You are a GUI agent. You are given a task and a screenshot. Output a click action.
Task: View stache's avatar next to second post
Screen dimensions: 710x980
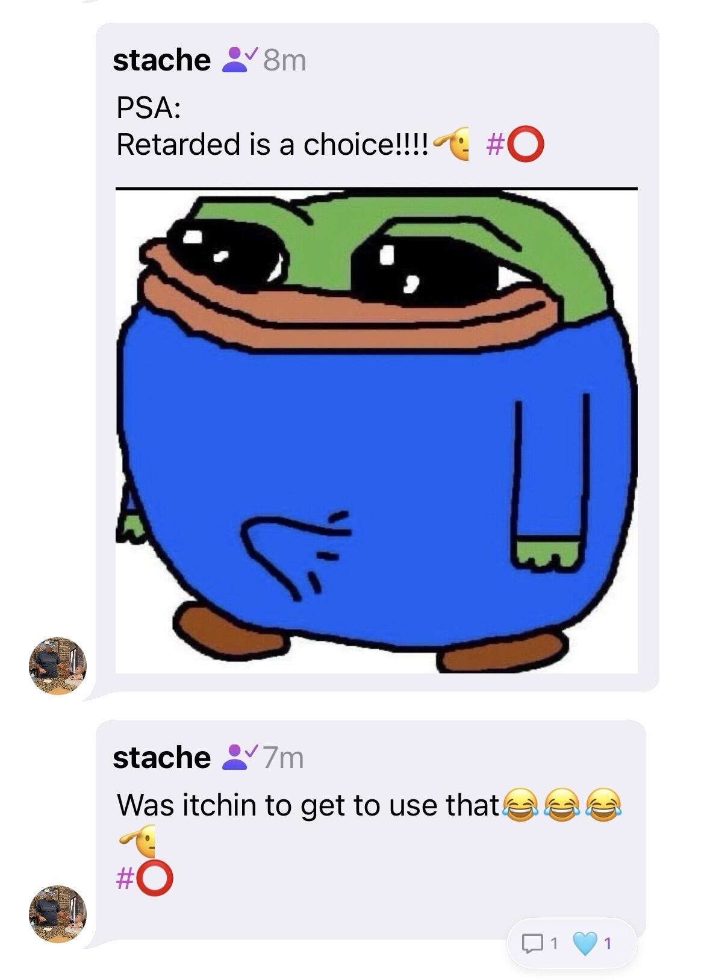click(58, 914)
